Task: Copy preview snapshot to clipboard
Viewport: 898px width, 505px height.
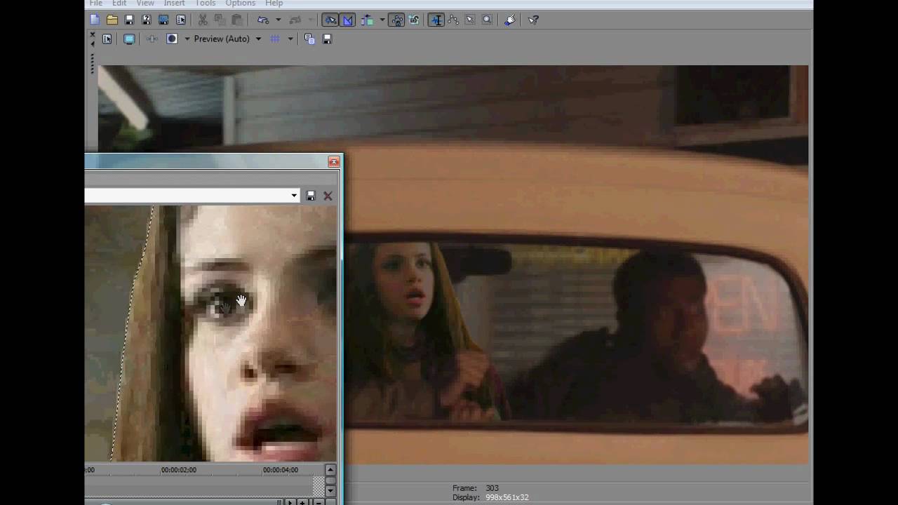Action: pos(310,39)
